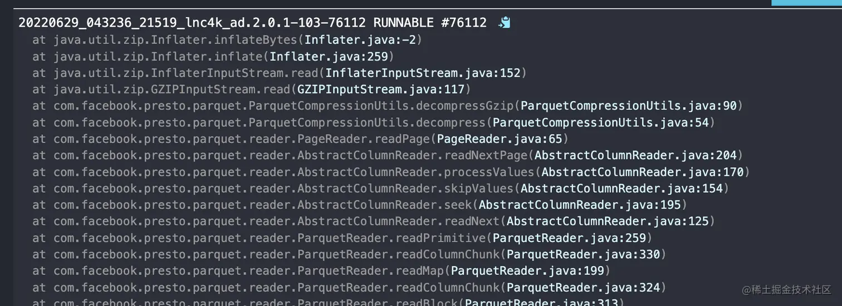Select the AbstractColumnReader.processValues frame
842x306 pixels.
tap(391, 172)
